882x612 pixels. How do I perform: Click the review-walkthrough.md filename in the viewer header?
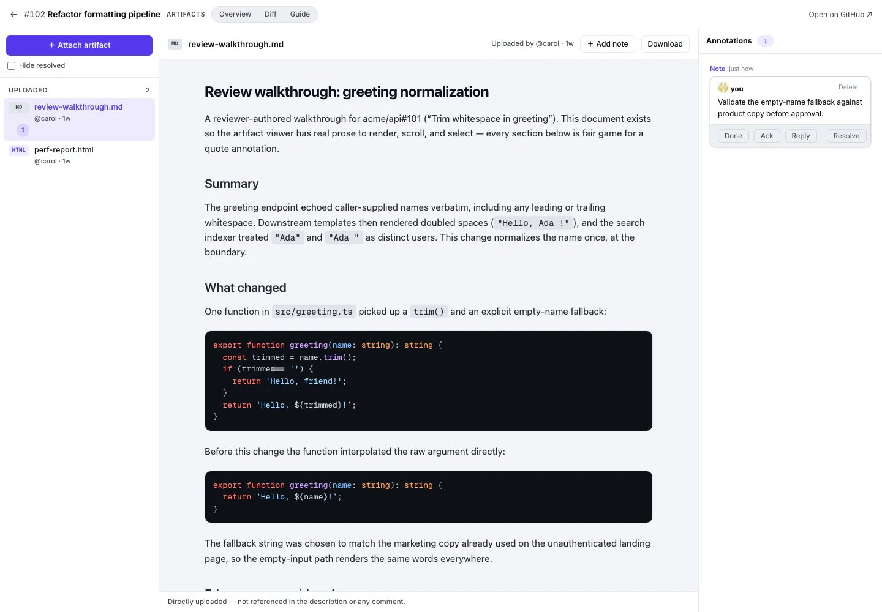[236, 44]
